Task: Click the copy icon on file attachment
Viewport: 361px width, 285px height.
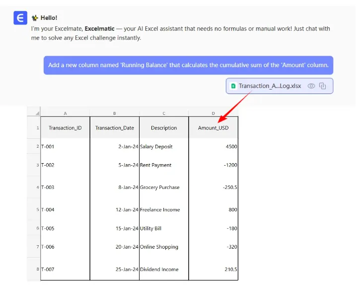Action: (323, 86)
